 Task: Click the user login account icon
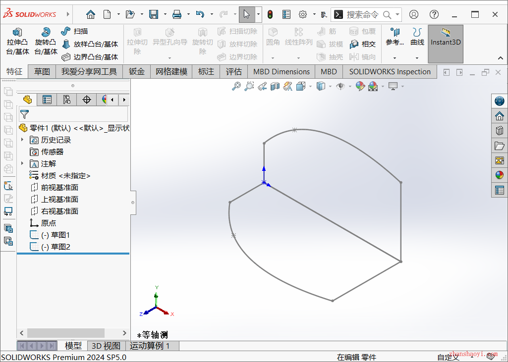click(414, 14)
